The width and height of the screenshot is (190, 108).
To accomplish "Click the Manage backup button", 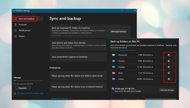I will click(118, 31).
